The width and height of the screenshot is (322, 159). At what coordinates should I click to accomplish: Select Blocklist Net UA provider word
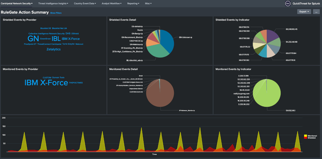tap(60, 28)
